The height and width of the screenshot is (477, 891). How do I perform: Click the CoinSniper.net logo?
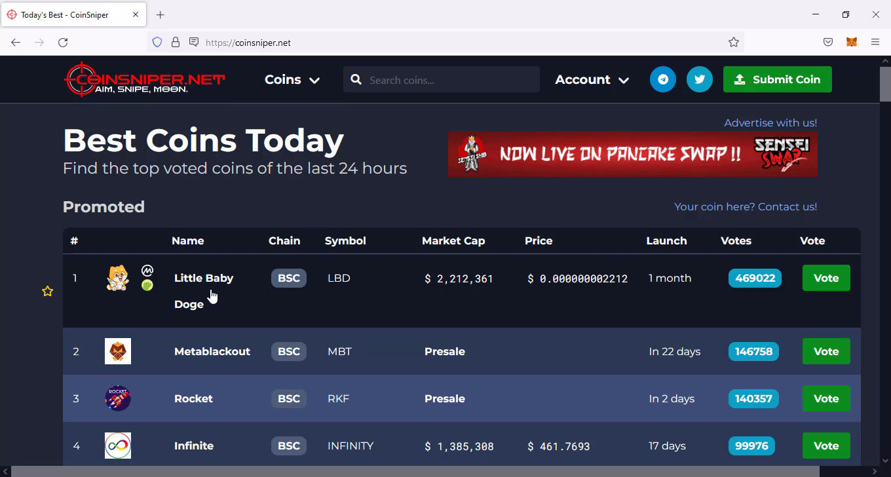point(145,79)
